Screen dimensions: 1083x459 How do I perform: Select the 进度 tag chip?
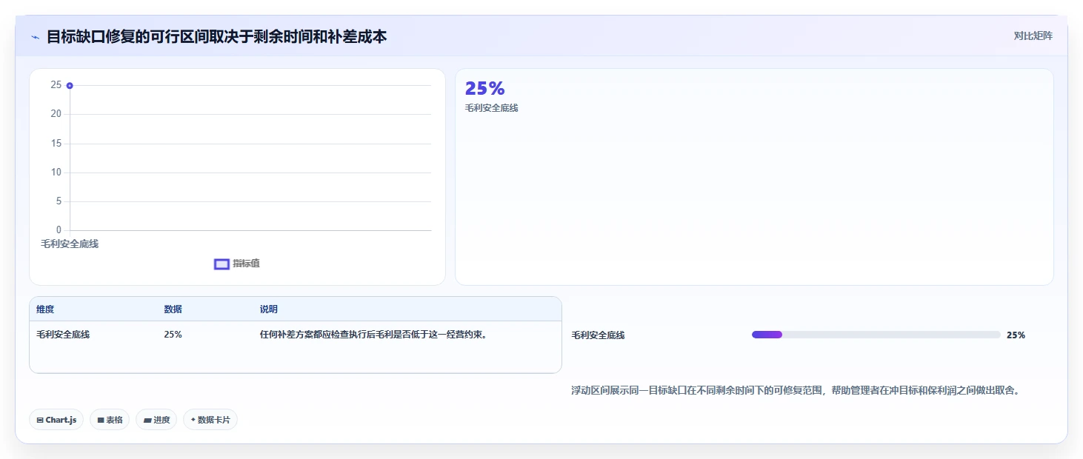click(x=156, y=420)
